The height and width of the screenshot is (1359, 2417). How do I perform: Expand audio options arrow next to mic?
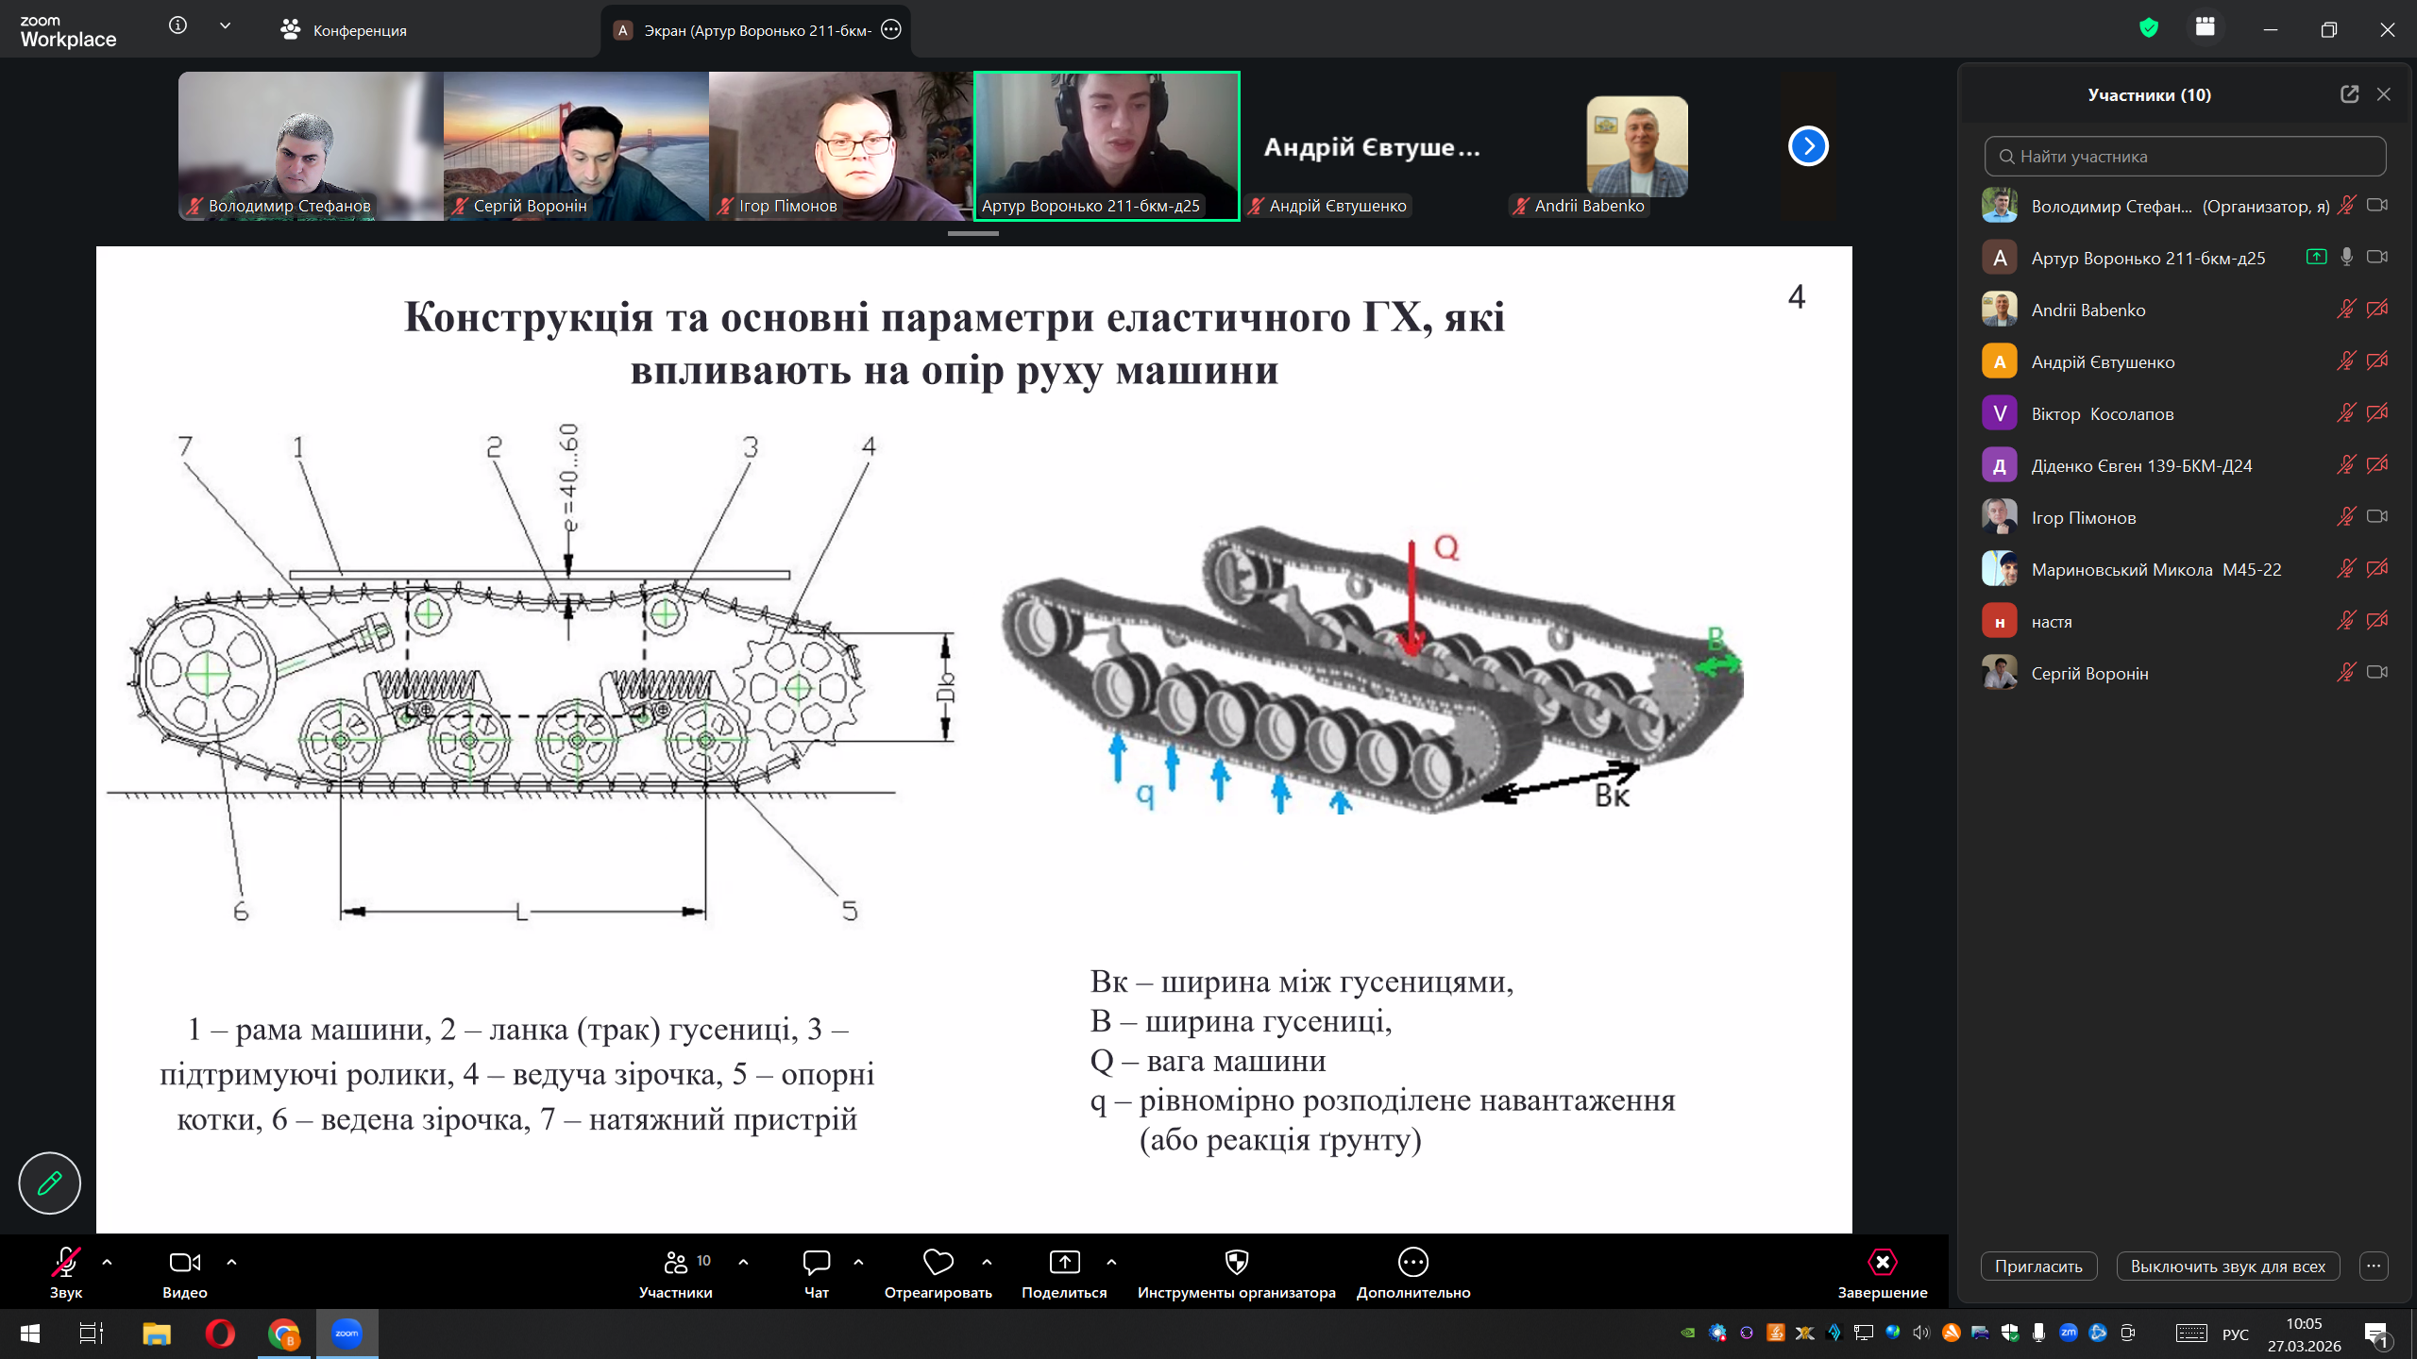pos(107,1262)
